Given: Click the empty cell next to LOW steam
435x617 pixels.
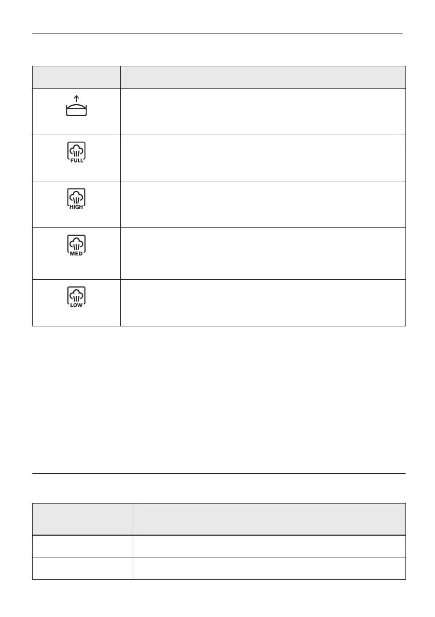Looking at the screenshot, I should (x=263, y=303).
